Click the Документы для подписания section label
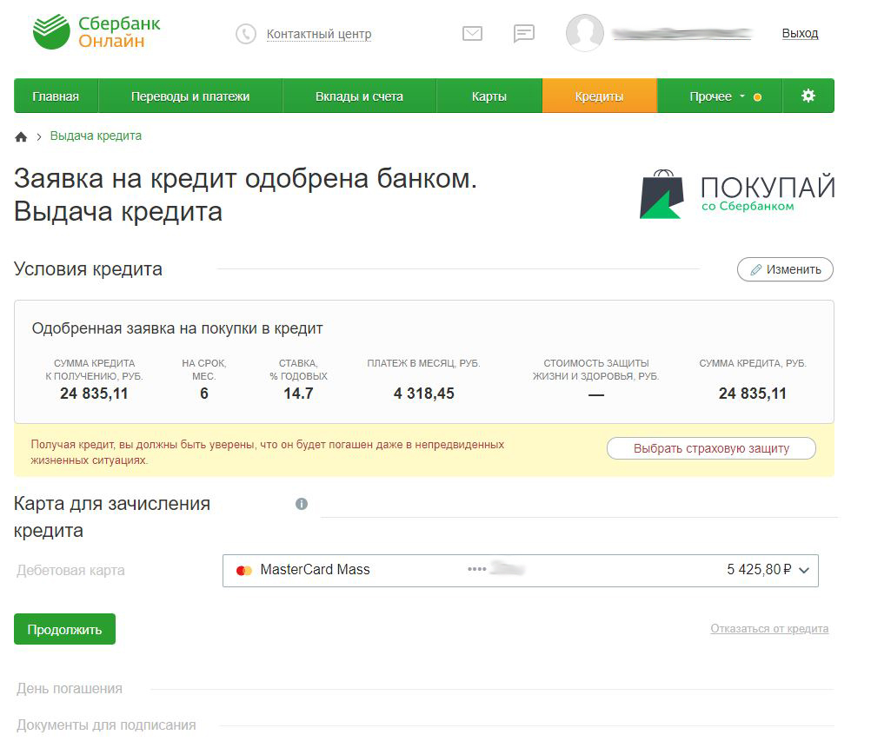871x748 pixels. pyautogui.click(x=106, y=725)
